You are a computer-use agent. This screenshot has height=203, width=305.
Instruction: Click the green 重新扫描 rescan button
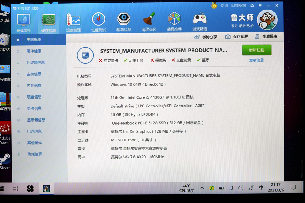pos(257,50)
